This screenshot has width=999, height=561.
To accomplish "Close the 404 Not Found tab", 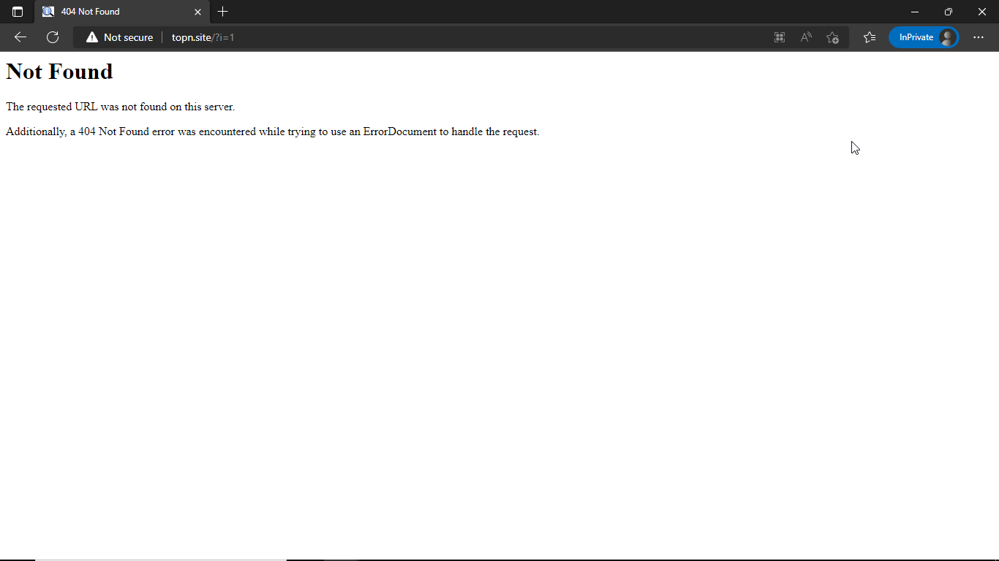I will [197, 12].
